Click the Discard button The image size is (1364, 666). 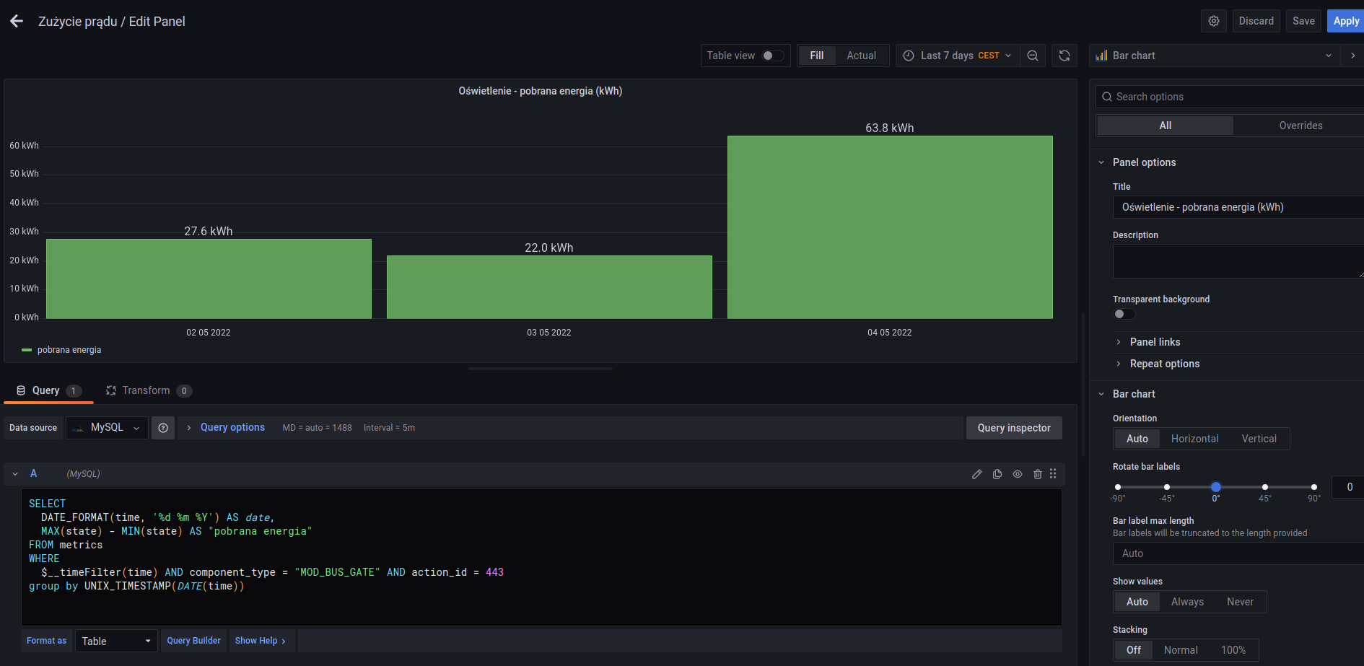pyautogui.click(x=1256, y=21)
